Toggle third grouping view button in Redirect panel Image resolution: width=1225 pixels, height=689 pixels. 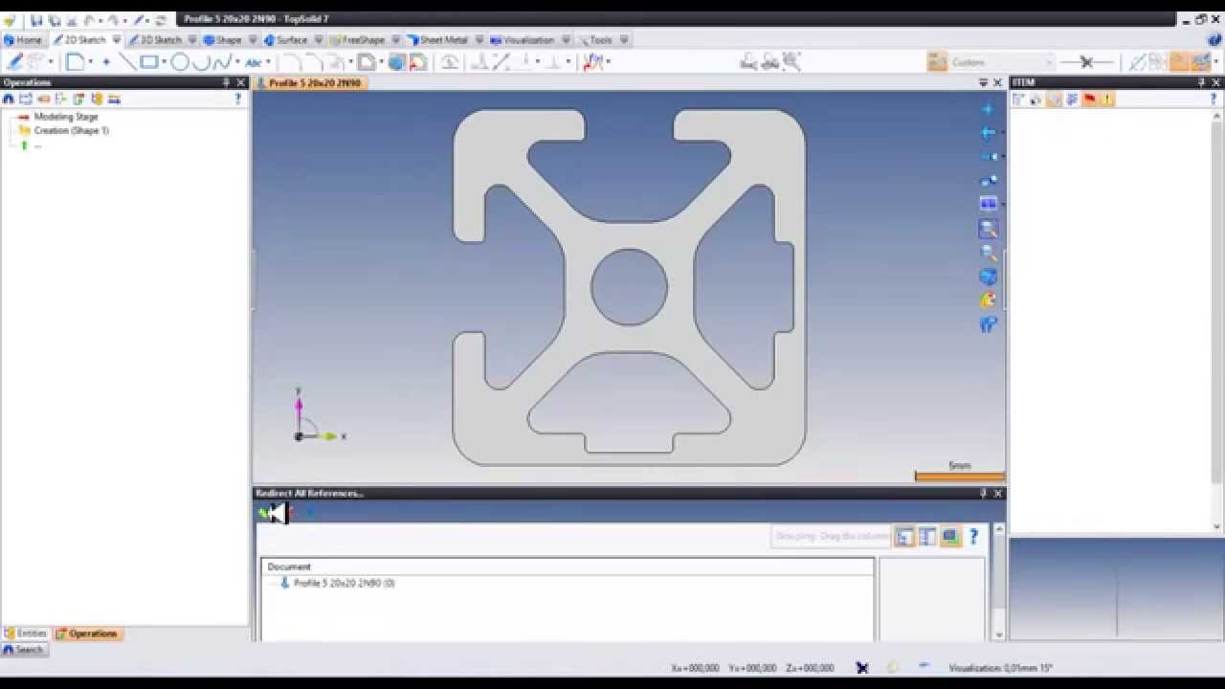pos(950,537)
